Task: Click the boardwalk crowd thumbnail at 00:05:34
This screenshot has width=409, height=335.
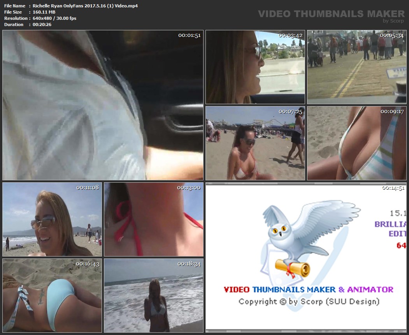Action: pyautogui.click(x=356, y=67)
